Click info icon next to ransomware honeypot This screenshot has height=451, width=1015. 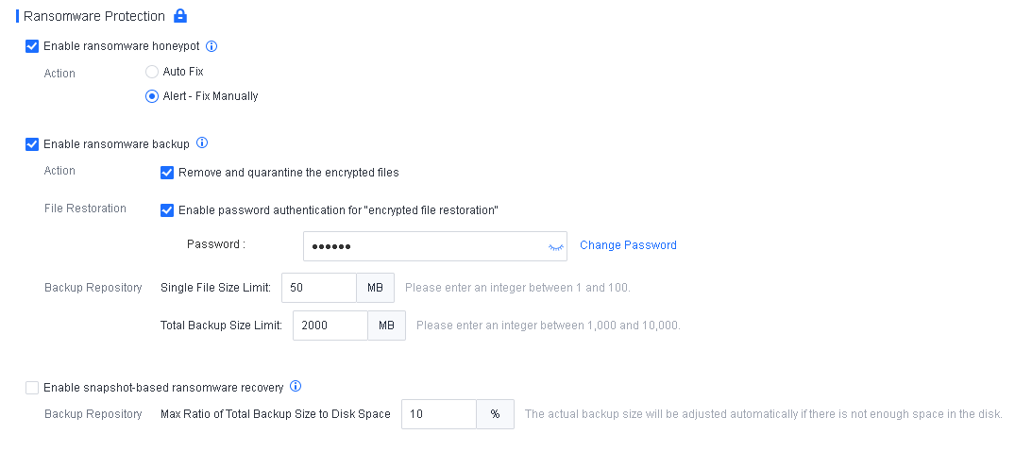coord(211,45)
